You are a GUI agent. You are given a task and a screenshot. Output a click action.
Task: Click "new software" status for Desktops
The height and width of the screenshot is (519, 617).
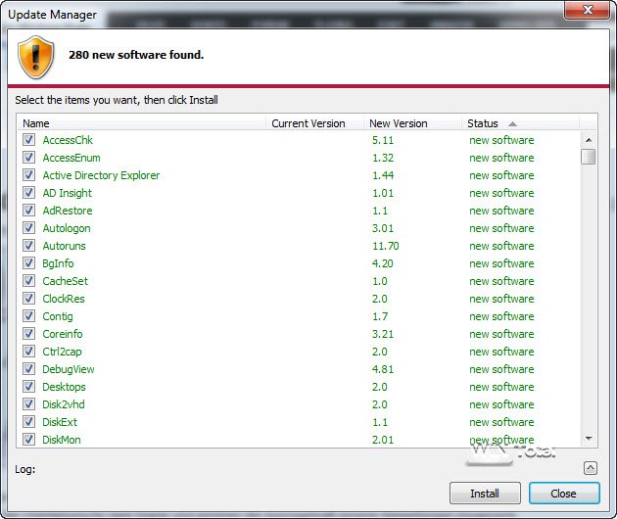[501, 387]
